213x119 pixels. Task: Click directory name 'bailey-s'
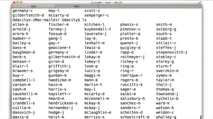21,43
